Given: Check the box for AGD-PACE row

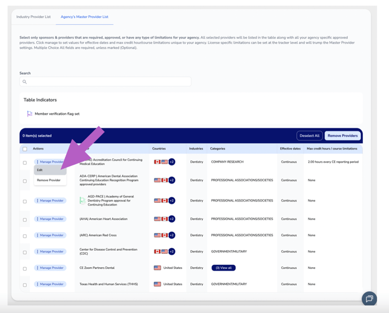Looking at the screenshot, I should click(x=25, y=201).
